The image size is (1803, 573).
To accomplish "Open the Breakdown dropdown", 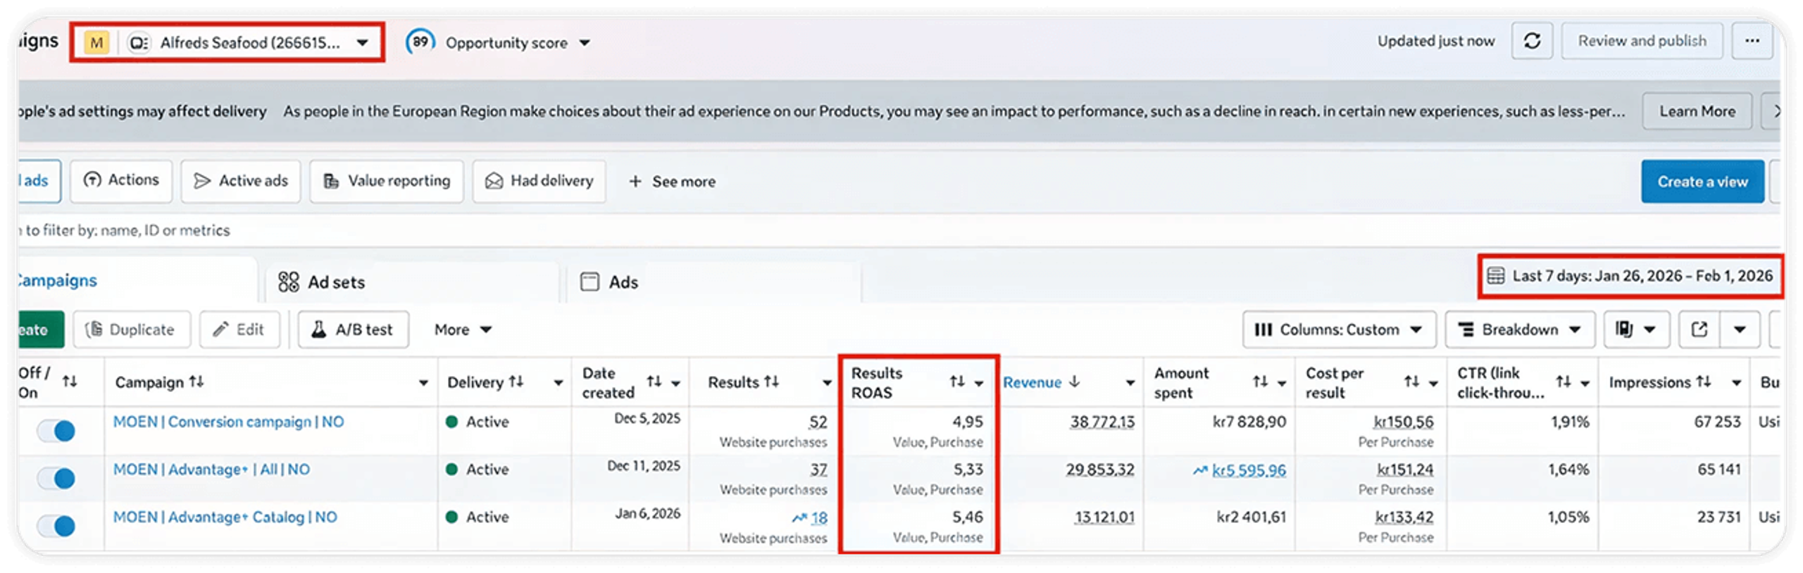I will (x=1519, y=329).
